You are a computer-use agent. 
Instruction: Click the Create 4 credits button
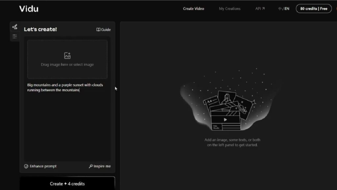[67, 183]
